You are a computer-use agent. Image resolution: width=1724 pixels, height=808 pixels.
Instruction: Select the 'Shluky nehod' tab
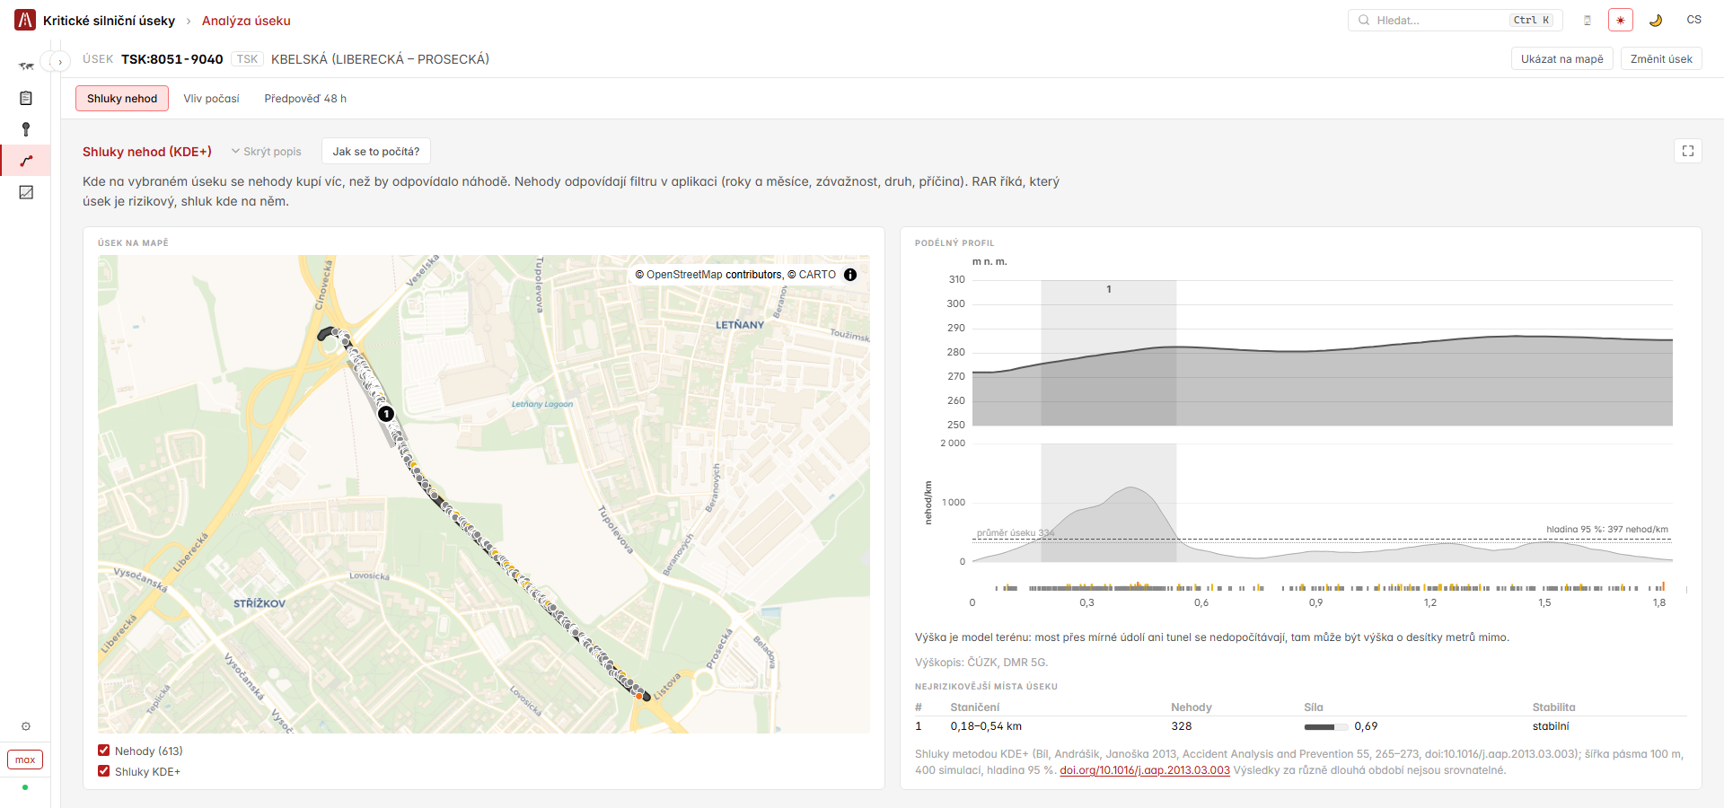coord(122,99)
